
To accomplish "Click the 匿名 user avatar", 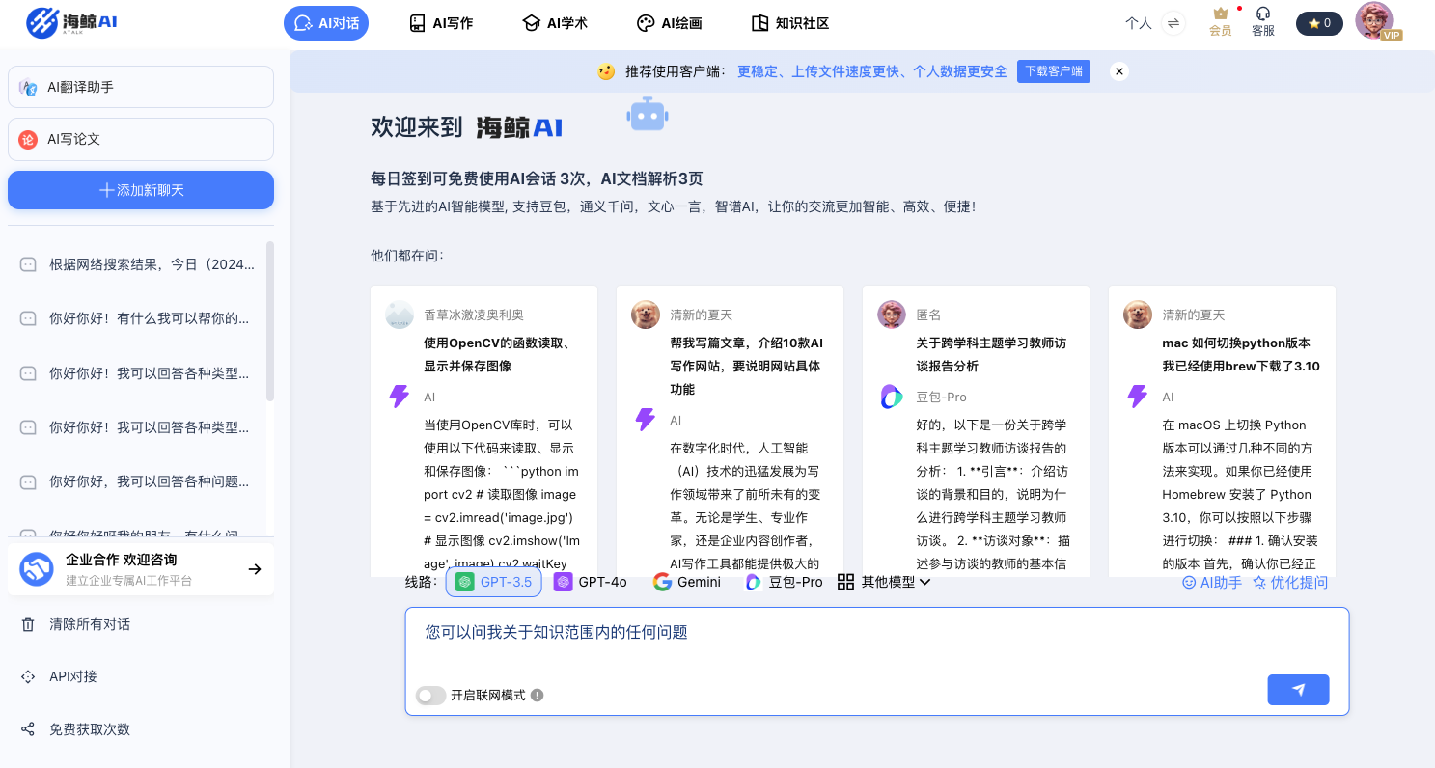I will click(x=892, y=315).
